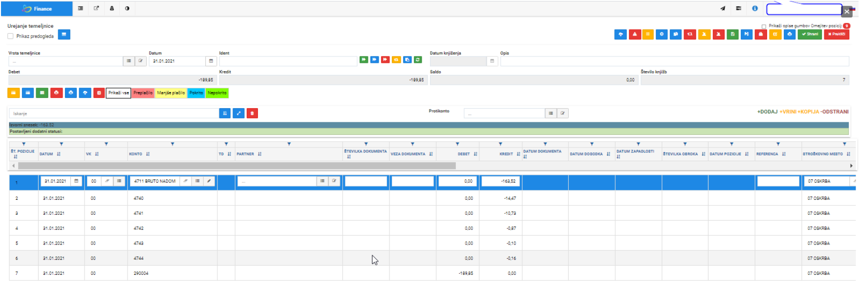Screen dimensions: 859x283
Task: Click the paper plane send icon
Action: tap(723, 9)
